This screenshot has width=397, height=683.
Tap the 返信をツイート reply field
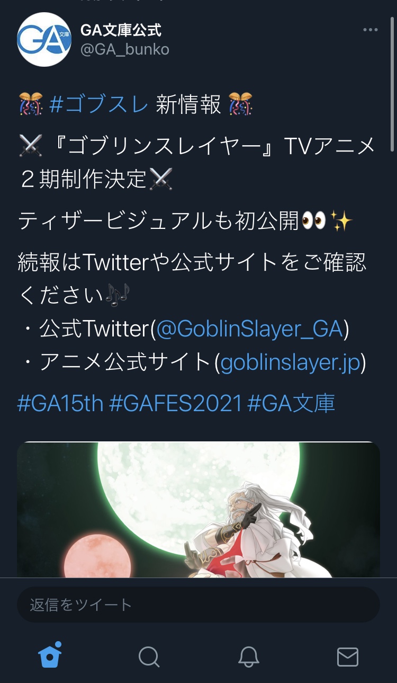[x=198, y=605]
